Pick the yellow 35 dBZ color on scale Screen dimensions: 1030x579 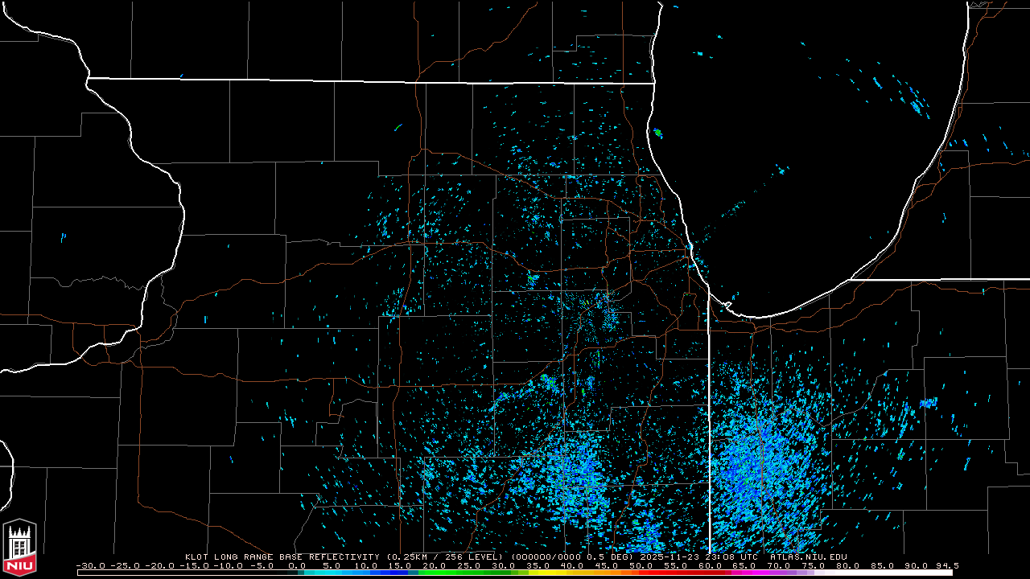[538, 573]
